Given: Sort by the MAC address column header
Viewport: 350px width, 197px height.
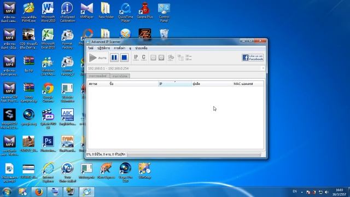Looking at the screenshot, I should coord(248,84).
